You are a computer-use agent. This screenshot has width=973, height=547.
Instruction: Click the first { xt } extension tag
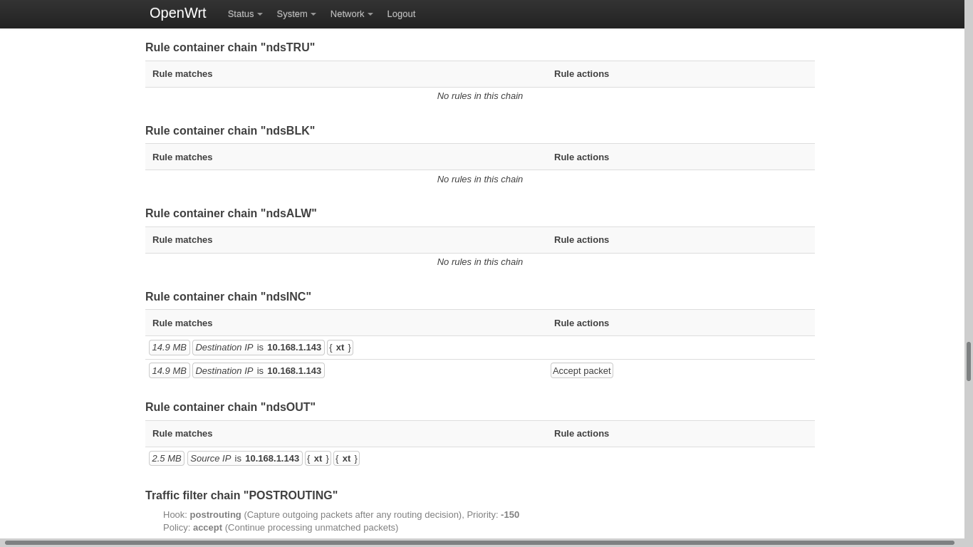click(340, 347)
